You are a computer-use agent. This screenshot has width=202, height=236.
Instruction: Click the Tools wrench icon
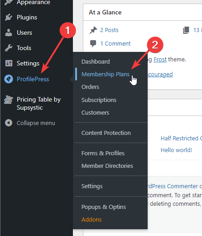coord(9,48)
